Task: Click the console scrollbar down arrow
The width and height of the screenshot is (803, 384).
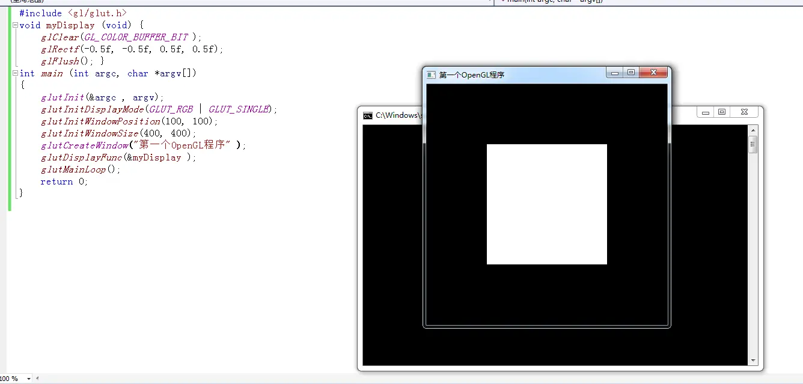Action: pyautogui.click(x=753, y=361)
